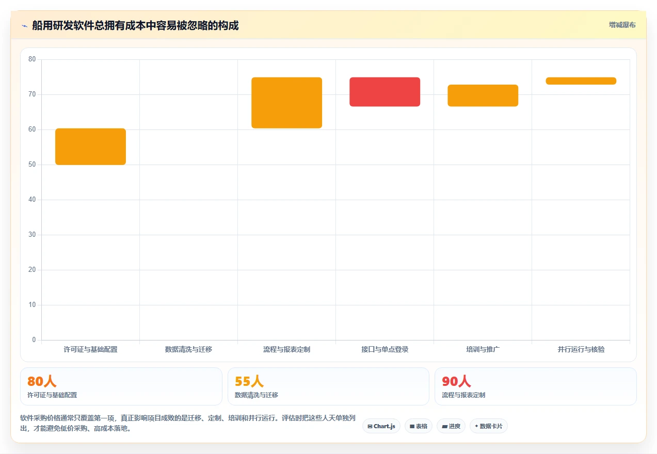Click the x-axis label 许可证与基础配置

[x=90, y=349]
